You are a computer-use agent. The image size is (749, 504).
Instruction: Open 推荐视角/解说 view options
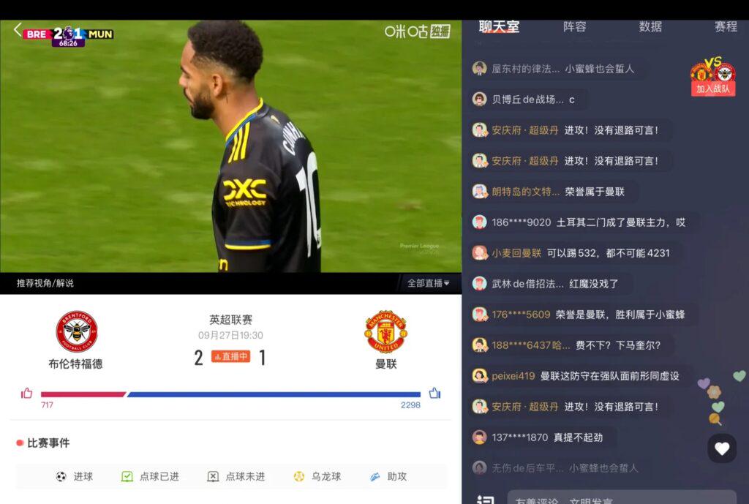[x=45, y=283]
